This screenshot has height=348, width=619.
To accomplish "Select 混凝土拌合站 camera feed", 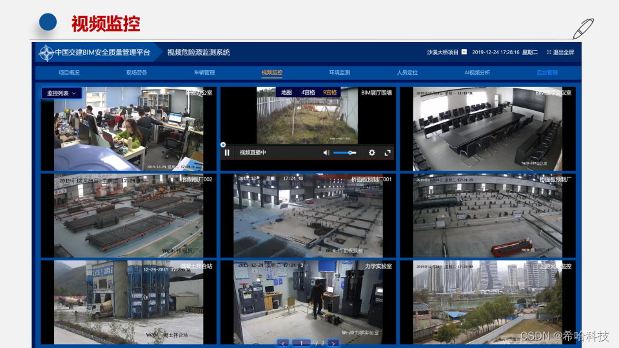I will (x=129, y=302).
